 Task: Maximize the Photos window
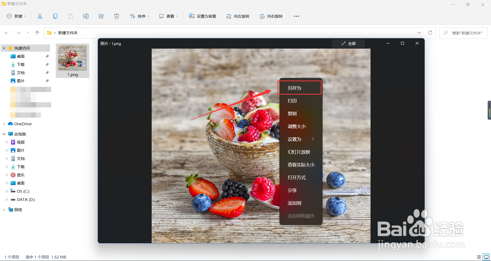pos(403,43)
